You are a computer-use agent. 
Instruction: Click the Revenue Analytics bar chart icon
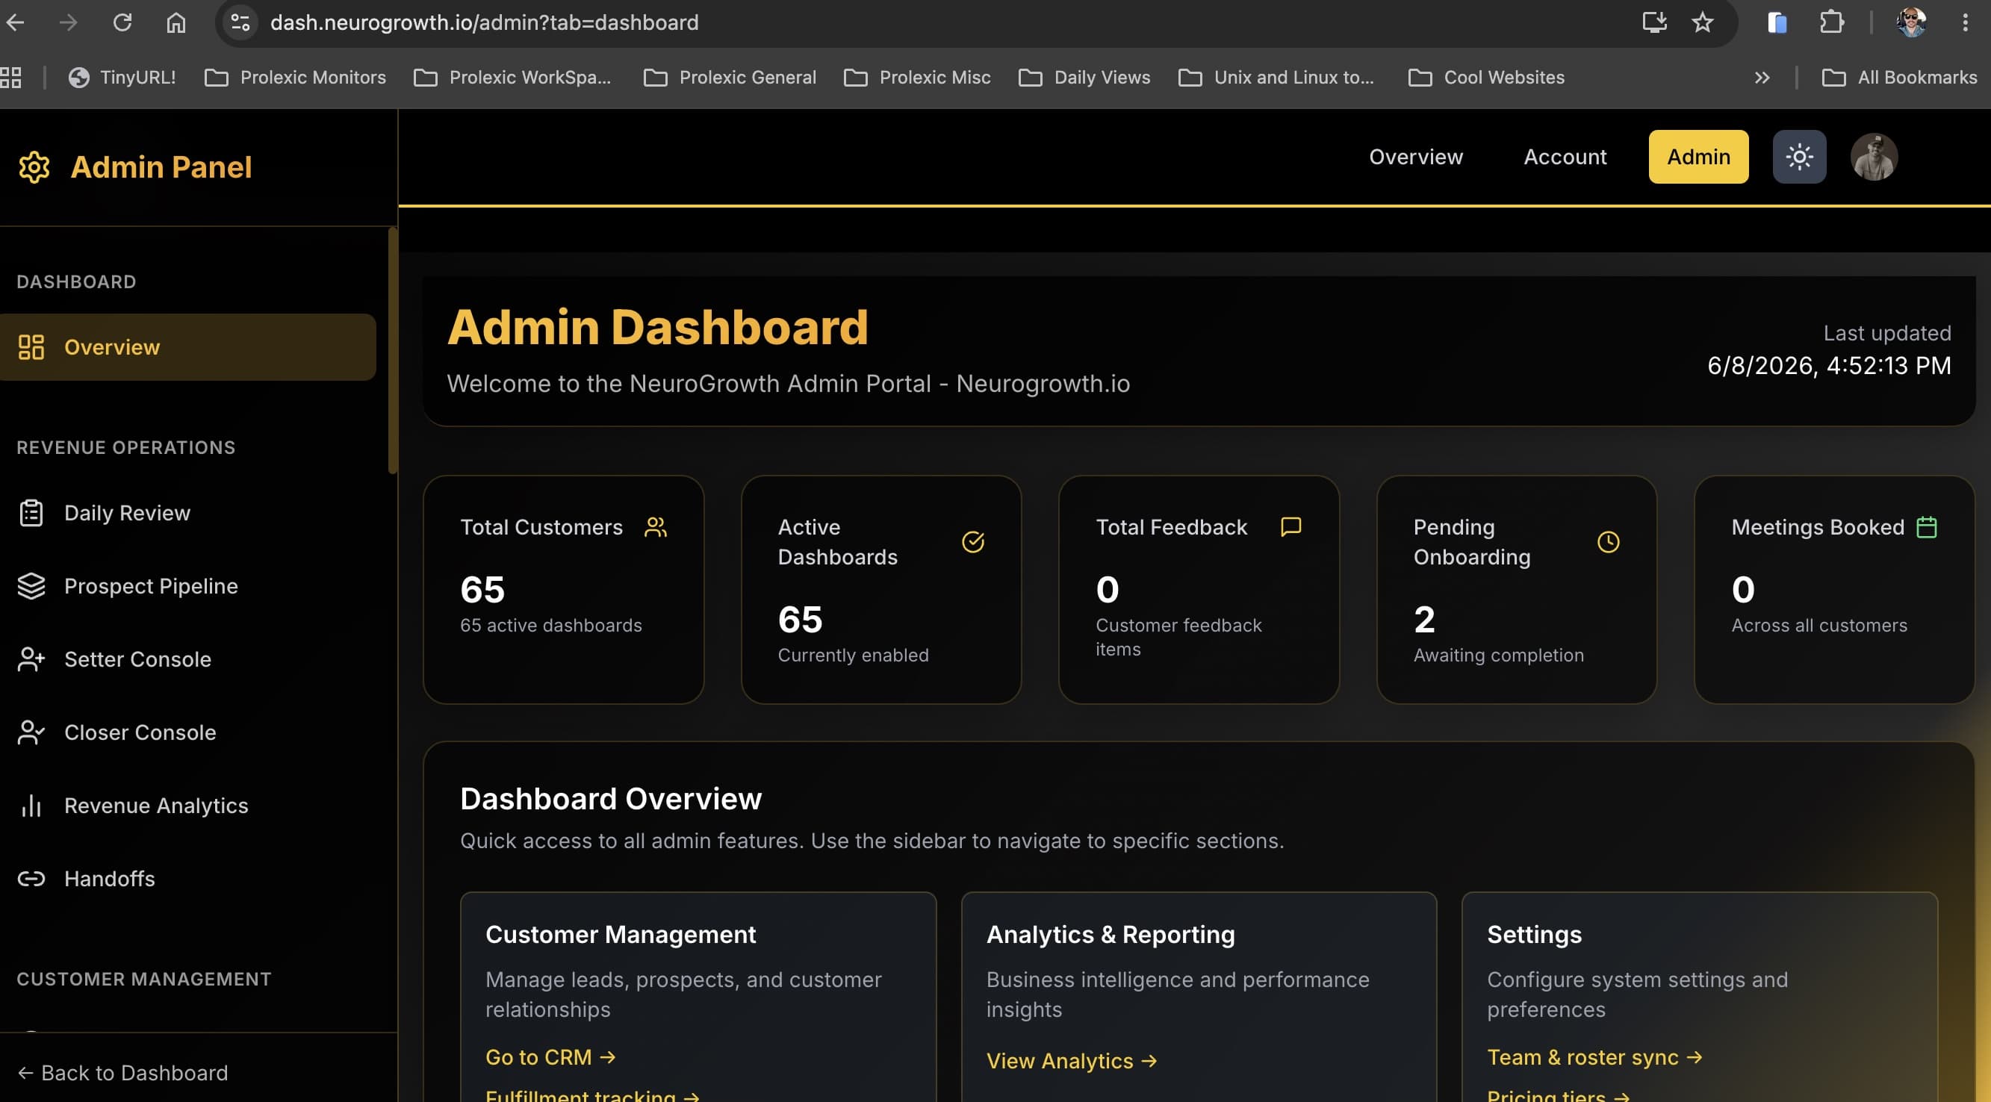(x=31, y=806)
